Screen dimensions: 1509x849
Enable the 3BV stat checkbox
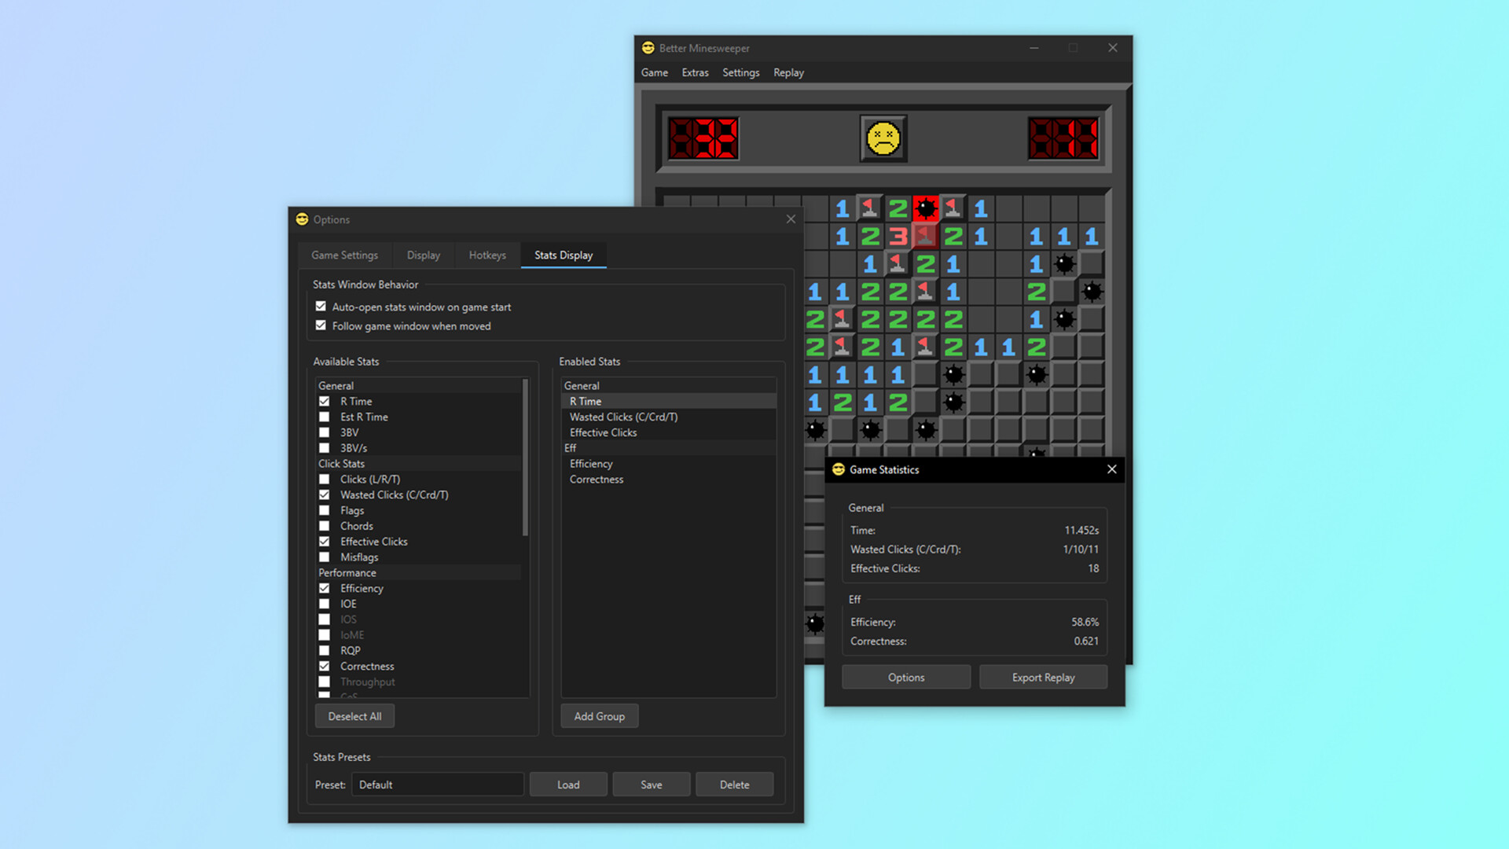325,432
